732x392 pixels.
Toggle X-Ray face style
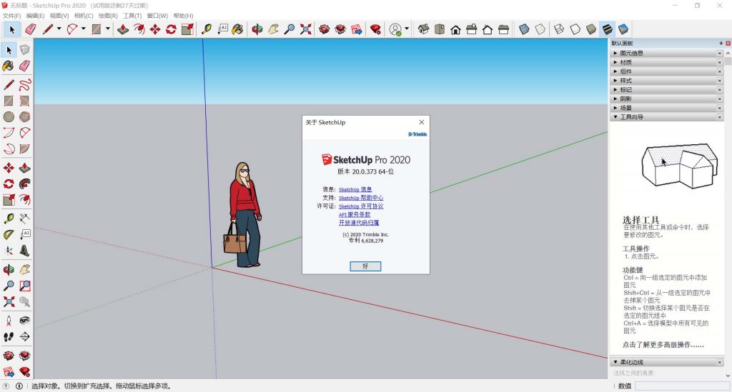click(x=524, y=29)
